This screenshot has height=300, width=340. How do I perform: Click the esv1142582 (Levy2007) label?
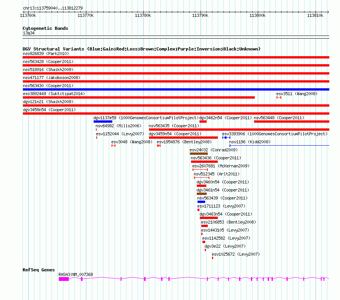coord(226,238)
